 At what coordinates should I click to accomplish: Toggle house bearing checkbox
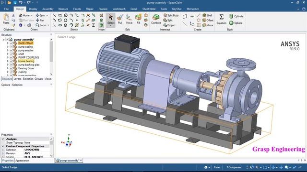click(x=11, y=61)
